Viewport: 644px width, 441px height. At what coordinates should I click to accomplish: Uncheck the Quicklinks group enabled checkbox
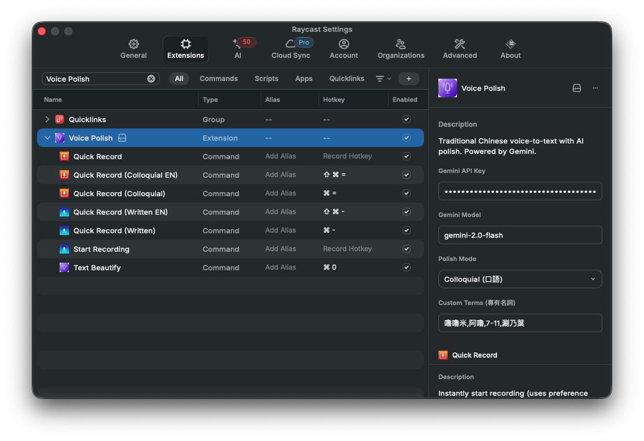tap(406, 119)
